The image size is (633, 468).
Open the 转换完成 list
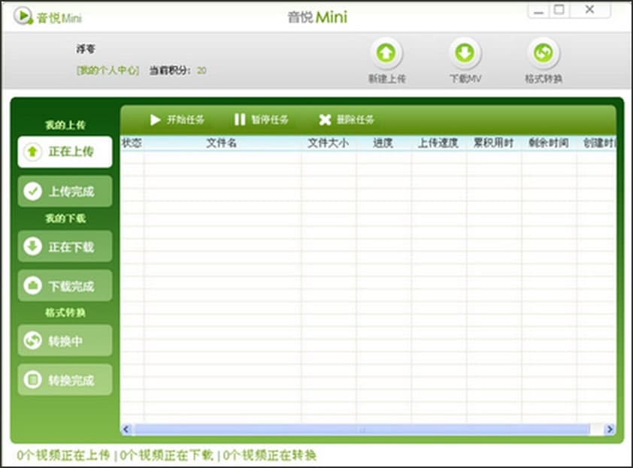coord(65,379)
